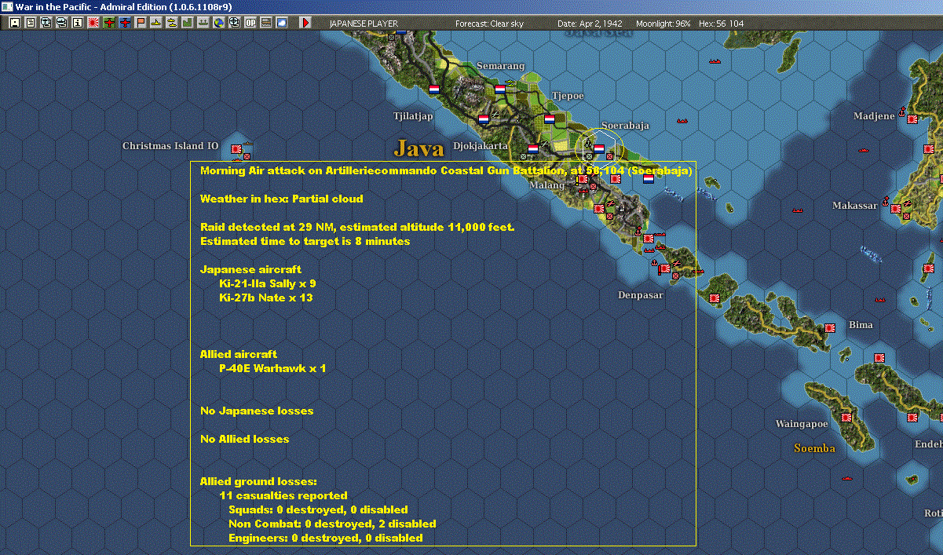Click 'No Allied losses' line
The image size is (943, 555).
244,439
